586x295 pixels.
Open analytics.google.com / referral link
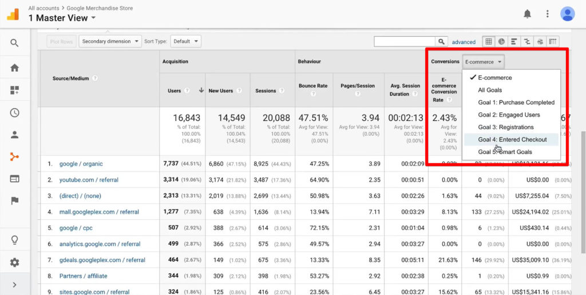point(100,244)
